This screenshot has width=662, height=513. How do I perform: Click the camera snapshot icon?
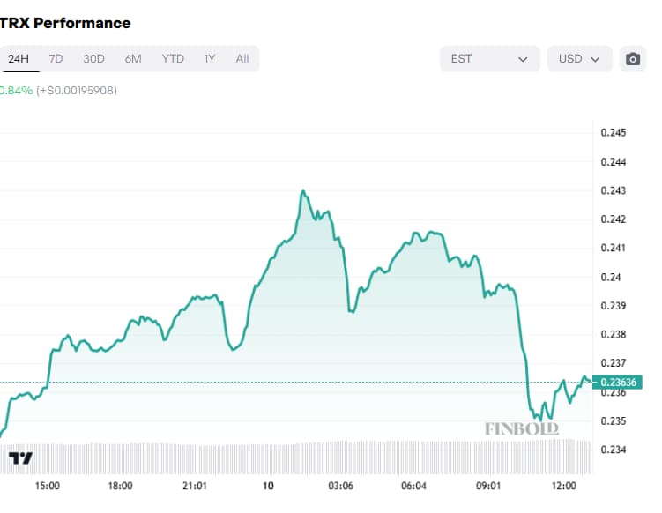point(632,59)
